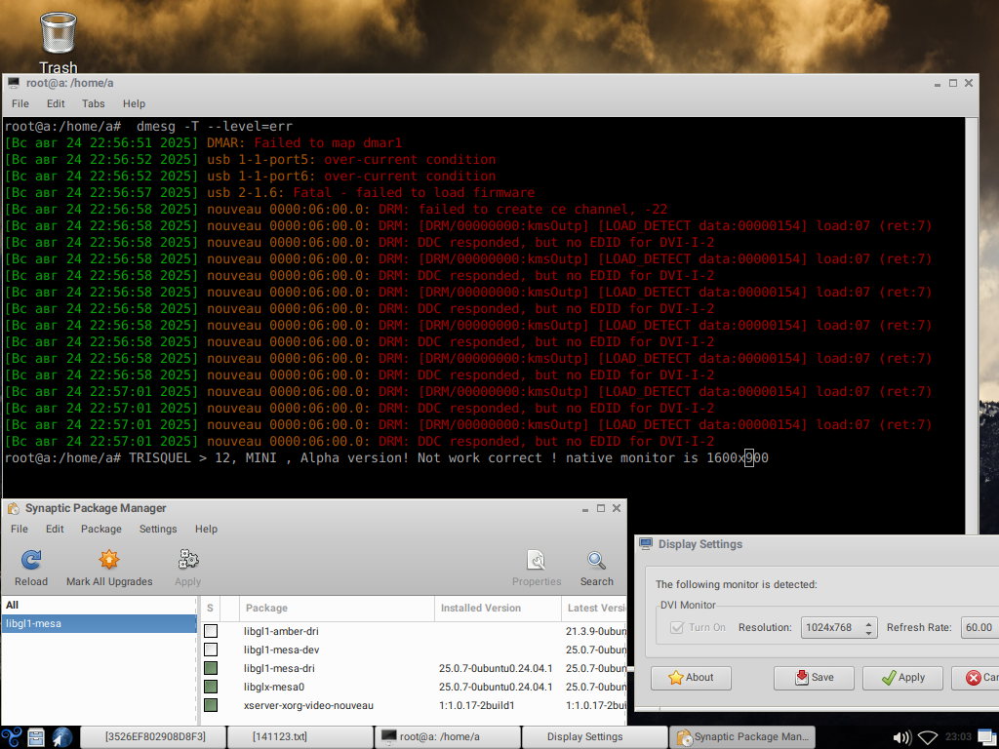Open the terminal File menu
This screenshot has width=999, height=749.
[20, 103]
